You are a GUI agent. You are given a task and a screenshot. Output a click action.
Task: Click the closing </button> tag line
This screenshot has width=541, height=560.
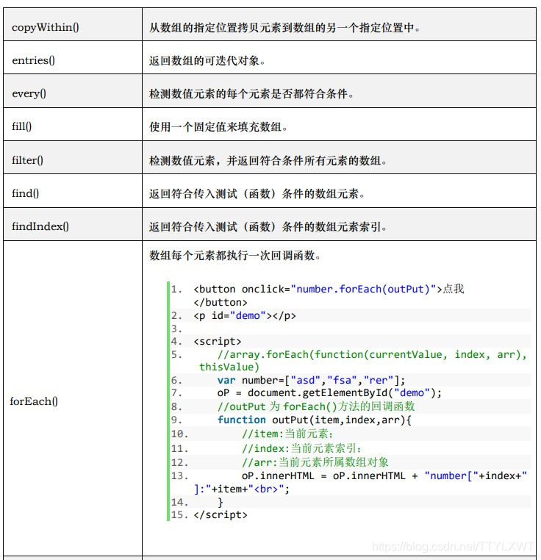[x=220, y=302]
